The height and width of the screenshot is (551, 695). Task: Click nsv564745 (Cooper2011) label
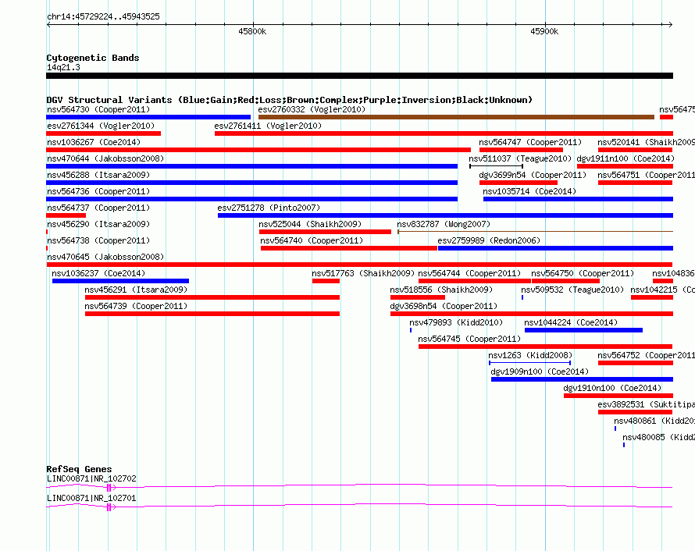coord(469,339)
